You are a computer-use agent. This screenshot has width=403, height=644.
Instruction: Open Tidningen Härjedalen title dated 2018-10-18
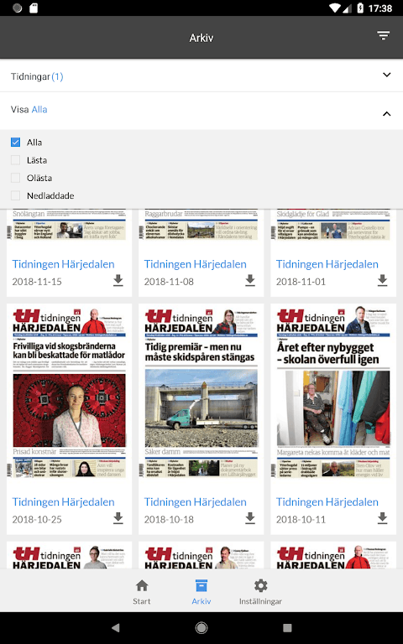(x=196, y=502)
